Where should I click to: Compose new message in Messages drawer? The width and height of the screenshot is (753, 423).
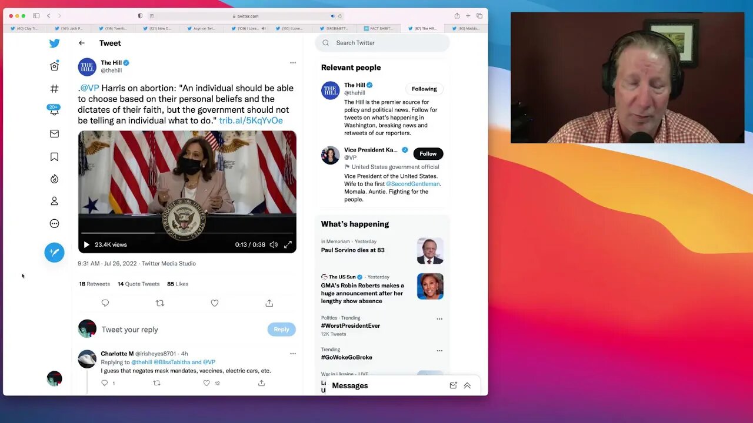[453, 385]
